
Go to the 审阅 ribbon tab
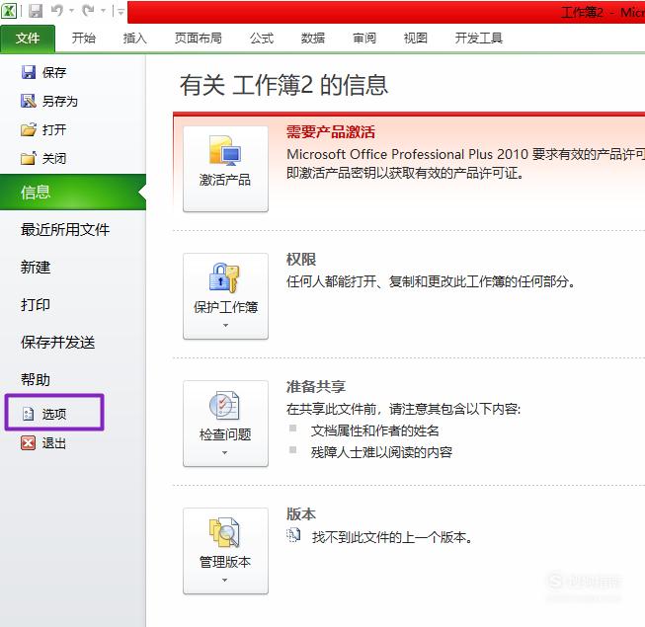(x=364, y=39)
